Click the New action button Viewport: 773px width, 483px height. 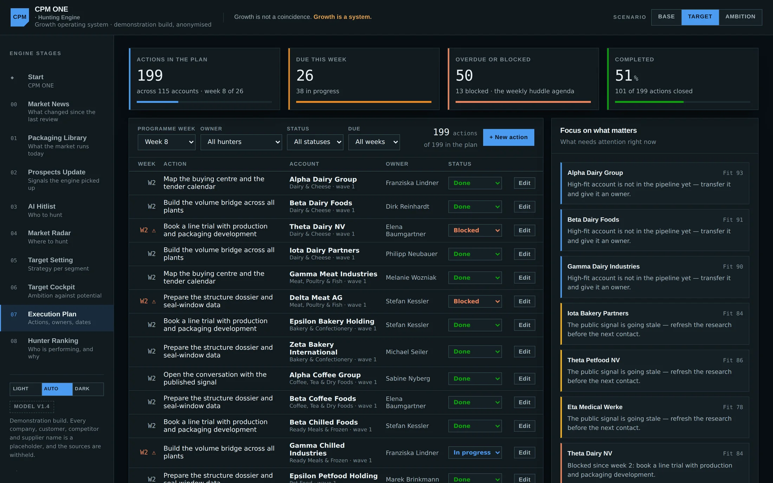click(508, 137)
